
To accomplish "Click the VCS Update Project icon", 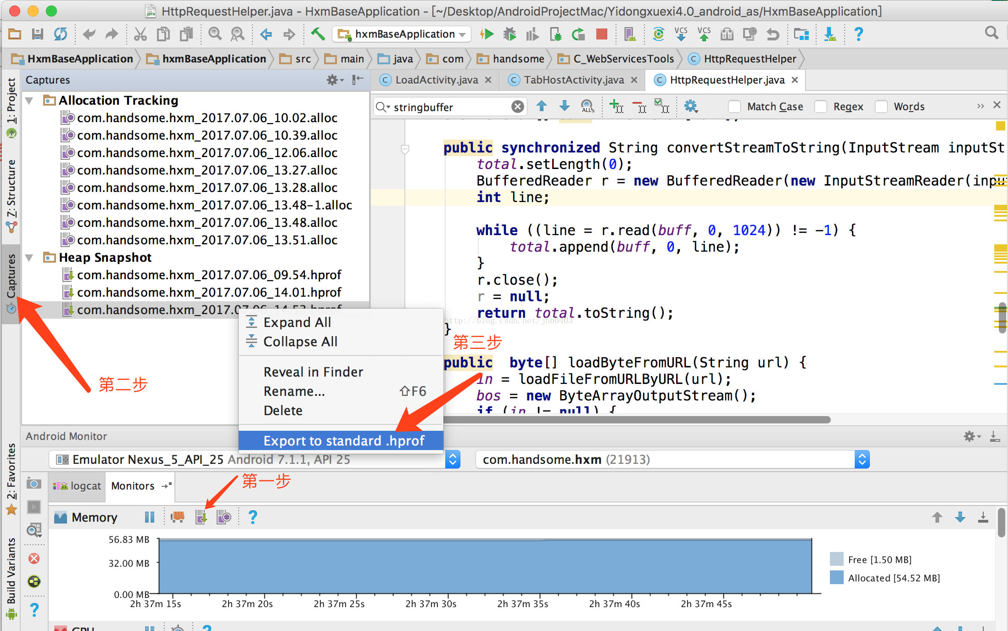I will coord(681,34).
